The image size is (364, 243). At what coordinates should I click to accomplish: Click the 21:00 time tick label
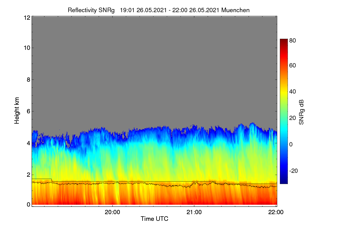point(194,212)
